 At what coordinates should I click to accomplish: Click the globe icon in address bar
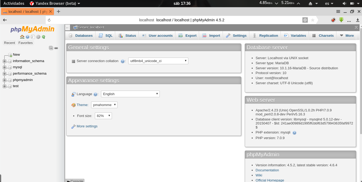click(305, 20)
